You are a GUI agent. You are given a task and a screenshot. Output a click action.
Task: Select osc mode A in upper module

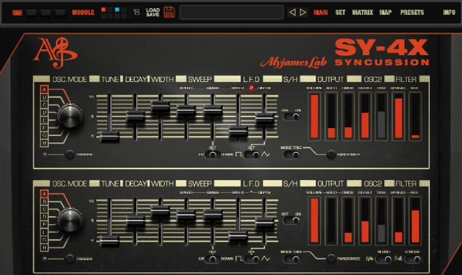[44, 89]
